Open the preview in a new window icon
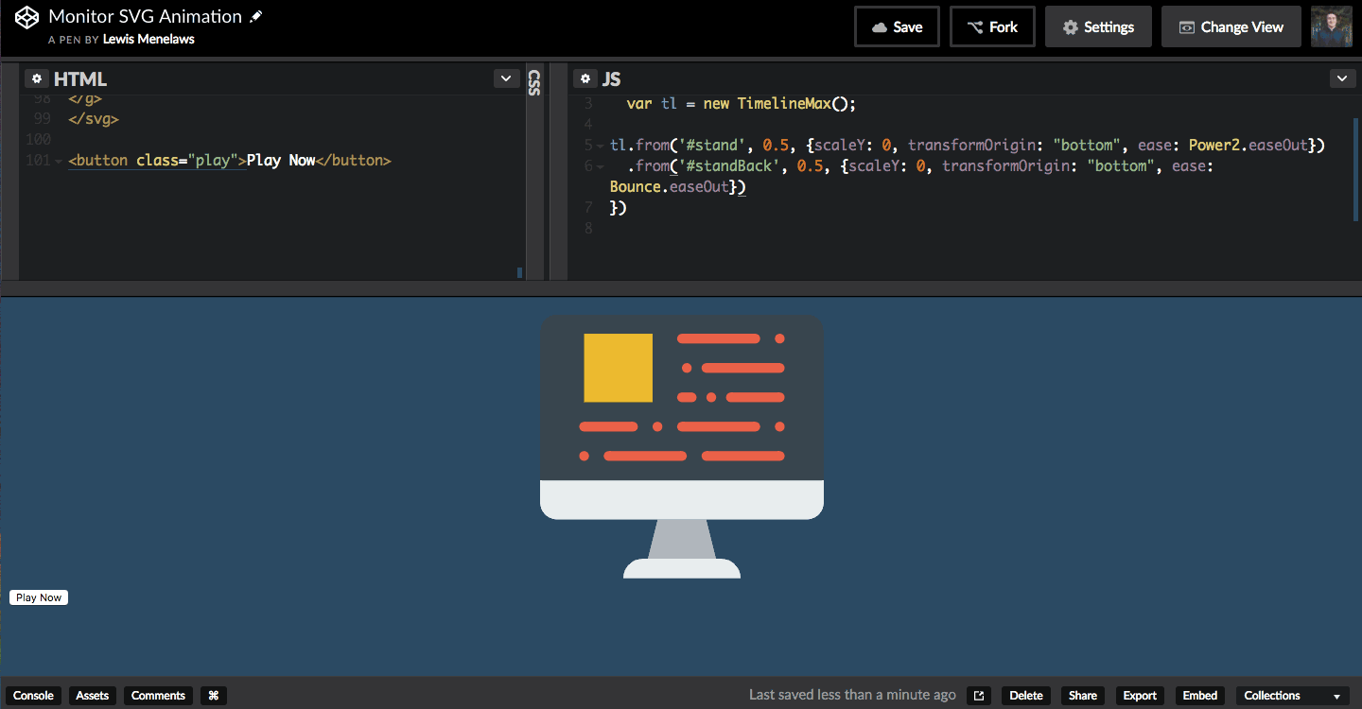This screenshot has width=1362, height=709. [x=979, y=695]
